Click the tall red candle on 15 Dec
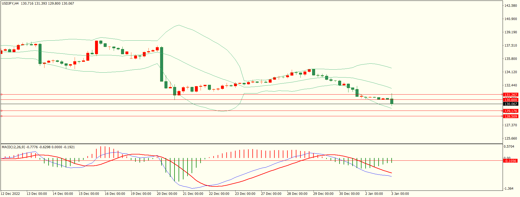The width and height of the screenshot is (520, 197). 96,47
